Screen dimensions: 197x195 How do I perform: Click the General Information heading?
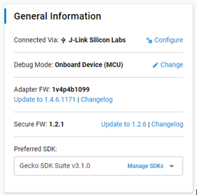[58, 16]
